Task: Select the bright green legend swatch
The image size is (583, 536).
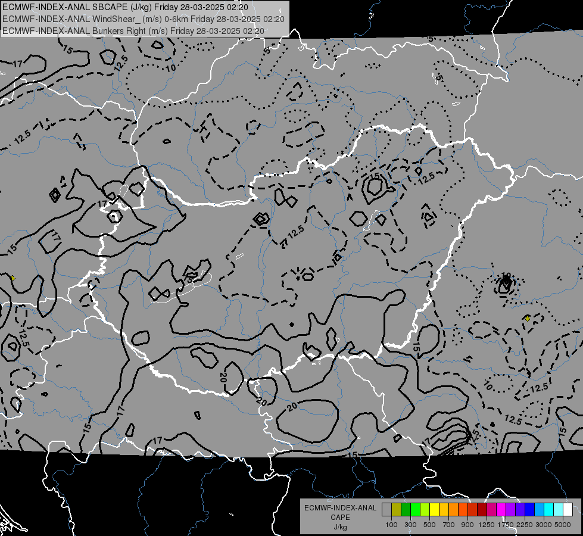Action: 415,510
